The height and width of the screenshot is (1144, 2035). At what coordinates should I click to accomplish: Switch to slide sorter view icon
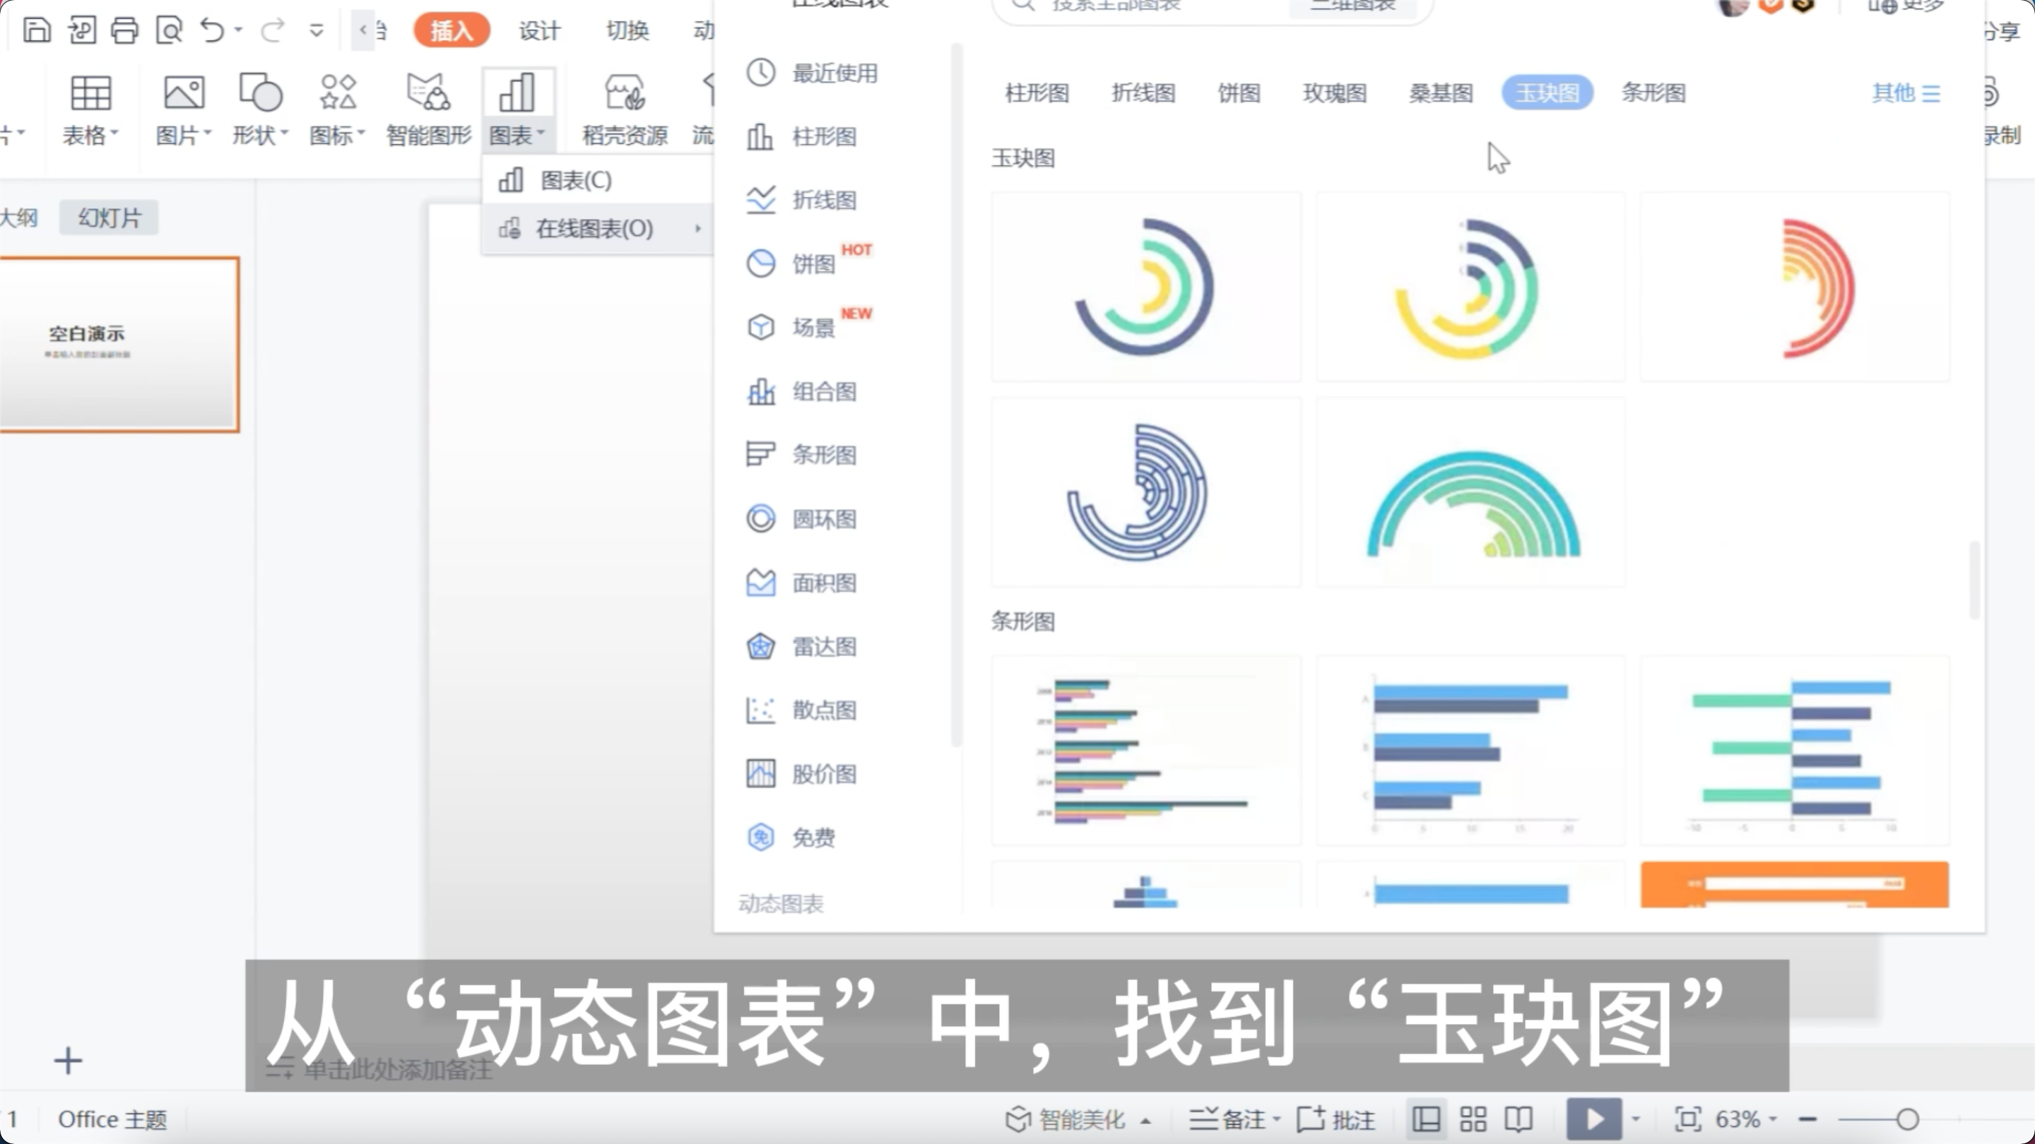point(1473,1119)
